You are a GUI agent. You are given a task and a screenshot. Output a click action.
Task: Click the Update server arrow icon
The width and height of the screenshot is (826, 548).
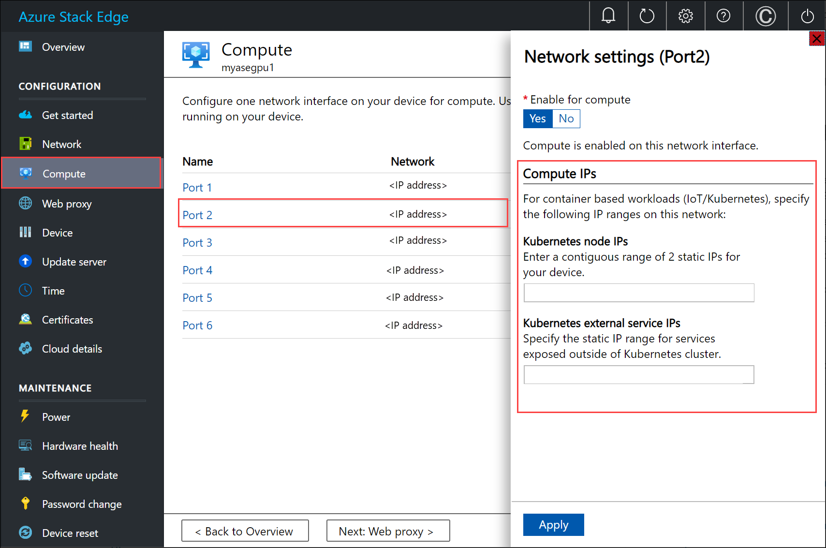click(x=25, y=261)
